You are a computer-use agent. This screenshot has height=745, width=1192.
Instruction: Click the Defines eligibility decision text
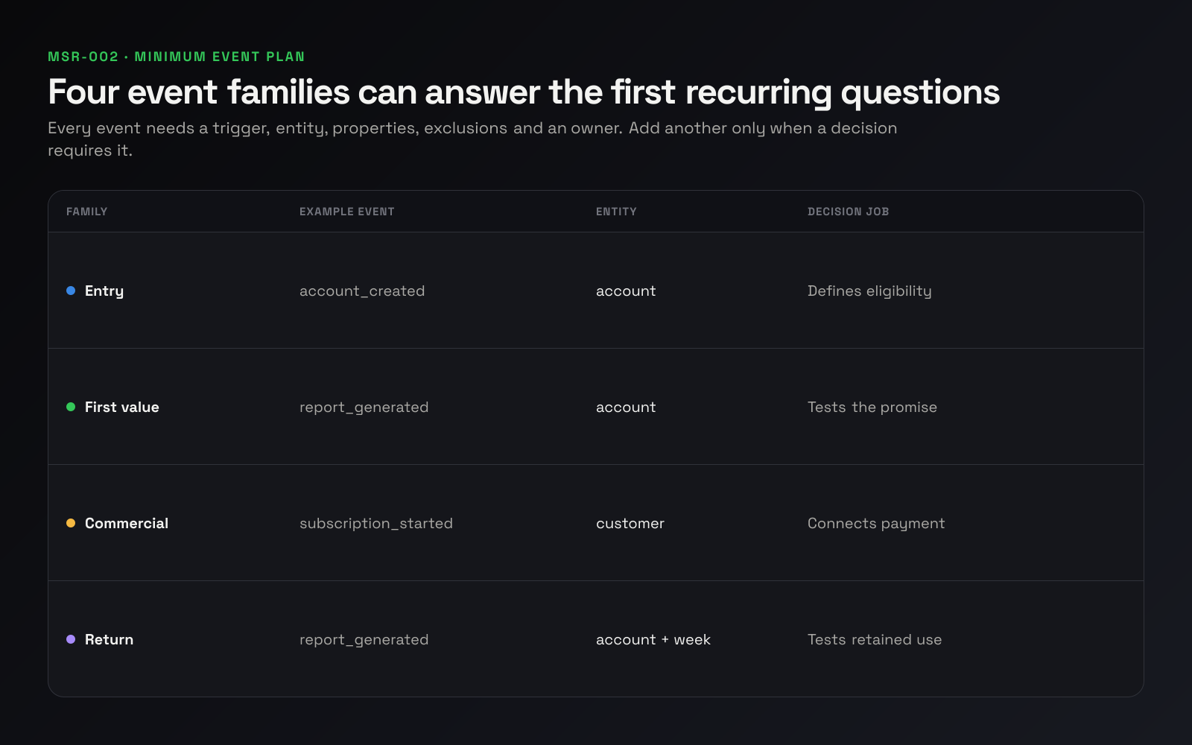point(869,291)
